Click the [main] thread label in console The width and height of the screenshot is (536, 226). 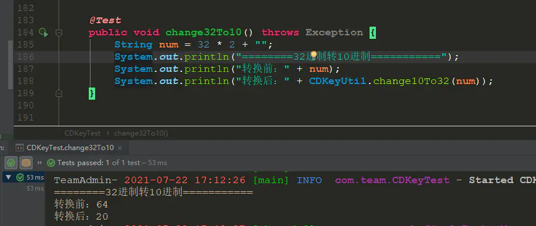coord(271,180)
